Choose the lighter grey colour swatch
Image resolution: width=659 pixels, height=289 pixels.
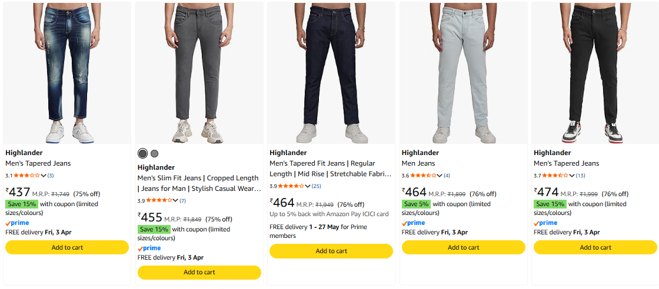click(155, 153)
